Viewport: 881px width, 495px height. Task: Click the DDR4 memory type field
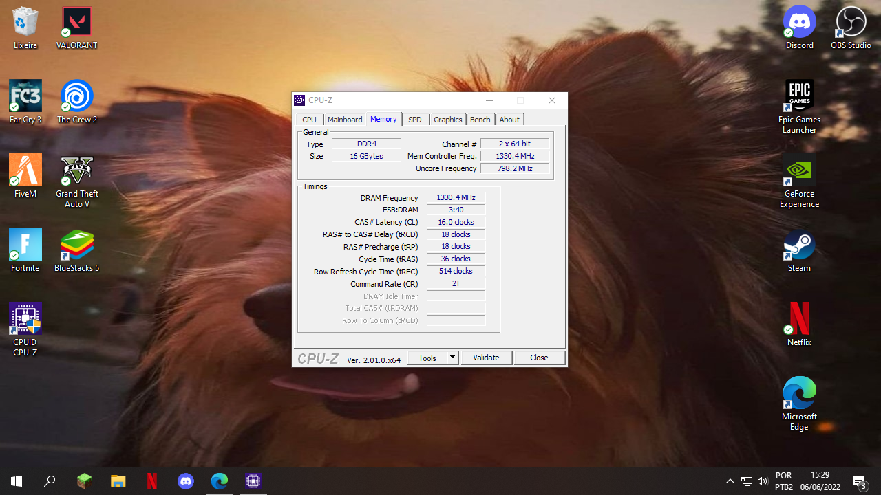pos(366,144)
